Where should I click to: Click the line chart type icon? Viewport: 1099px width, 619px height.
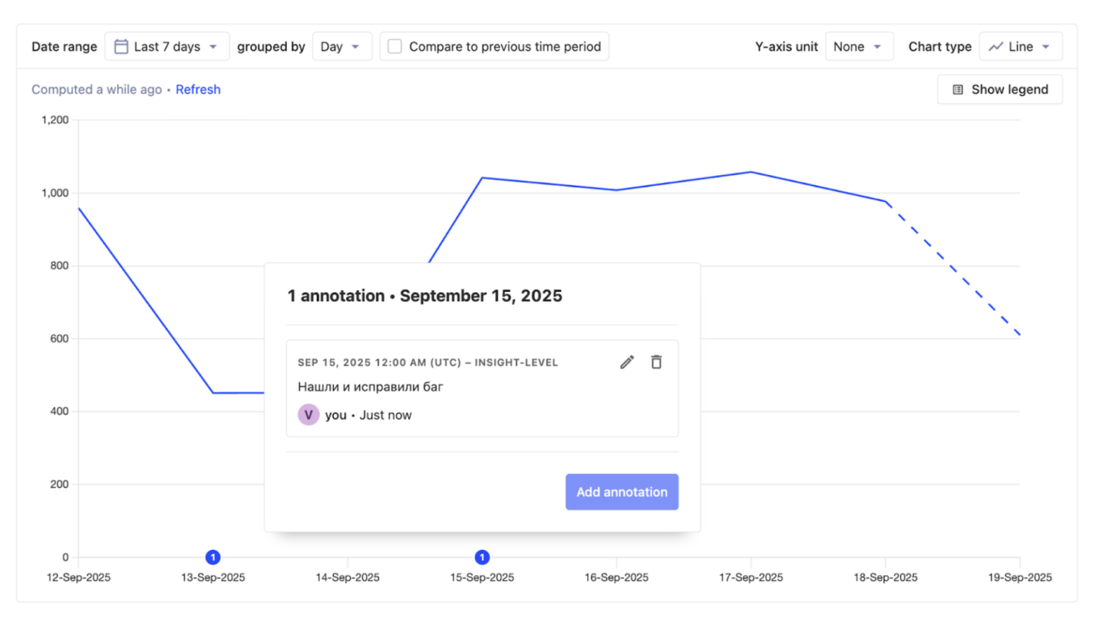click(x=996, y=47)
